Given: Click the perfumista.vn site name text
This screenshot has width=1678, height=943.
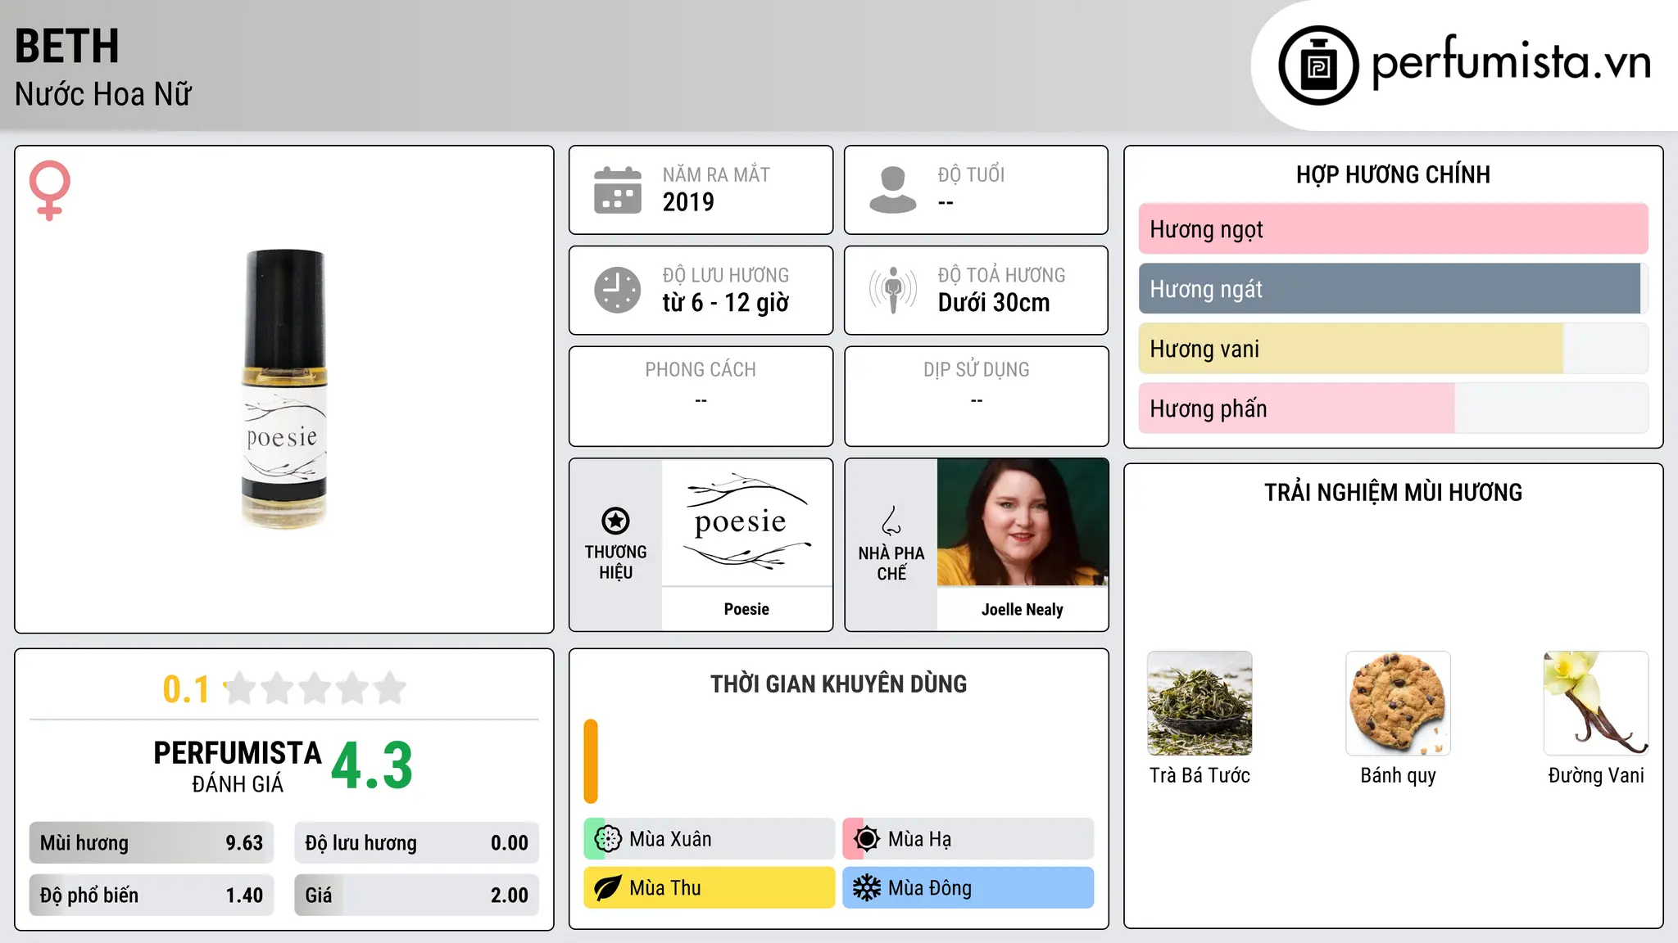Looking at the screenshot, I should click(x=1511, y=62).
